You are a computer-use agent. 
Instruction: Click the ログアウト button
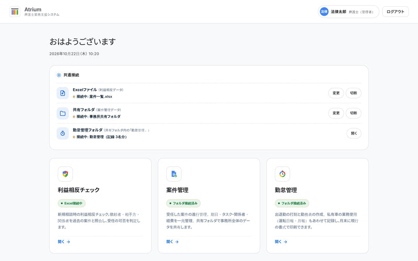coord(396,11)
